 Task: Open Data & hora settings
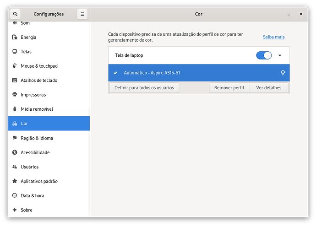[49, 196]
